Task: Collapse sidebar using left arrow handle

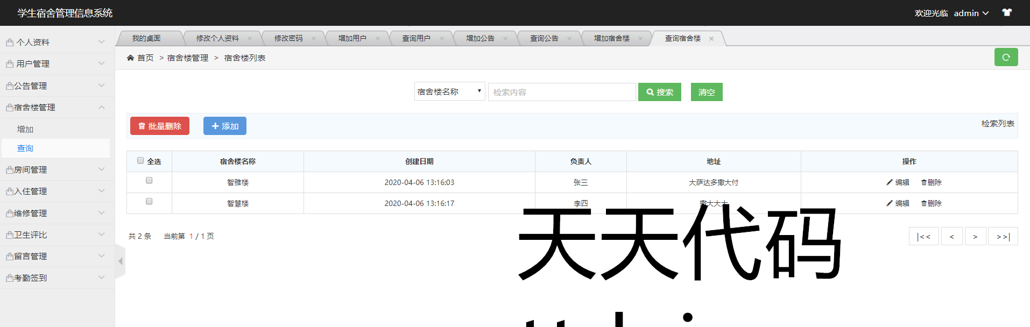Action: click(x=121, y=261)
